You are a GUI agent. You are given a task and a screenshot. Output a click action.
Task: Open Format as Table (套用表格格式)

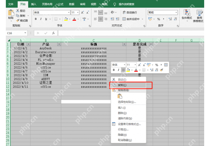(198, 16)
